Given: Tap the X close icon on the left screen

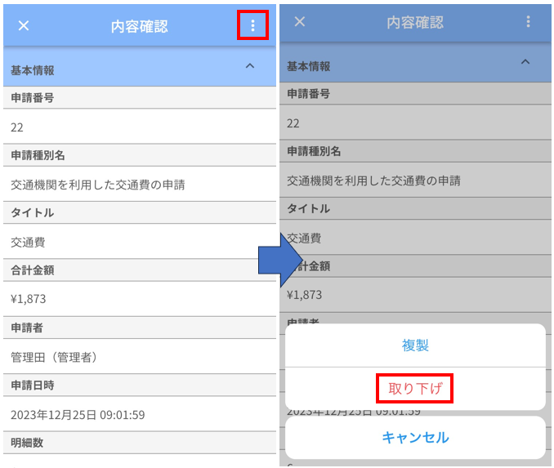Looking at the screenshot, I should point(24,25).
